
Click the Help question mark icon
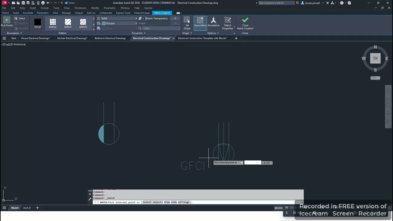(342, 3)
